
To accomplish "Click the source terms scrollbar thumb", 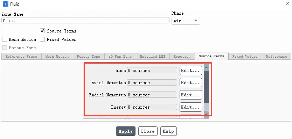I will 206,86.
